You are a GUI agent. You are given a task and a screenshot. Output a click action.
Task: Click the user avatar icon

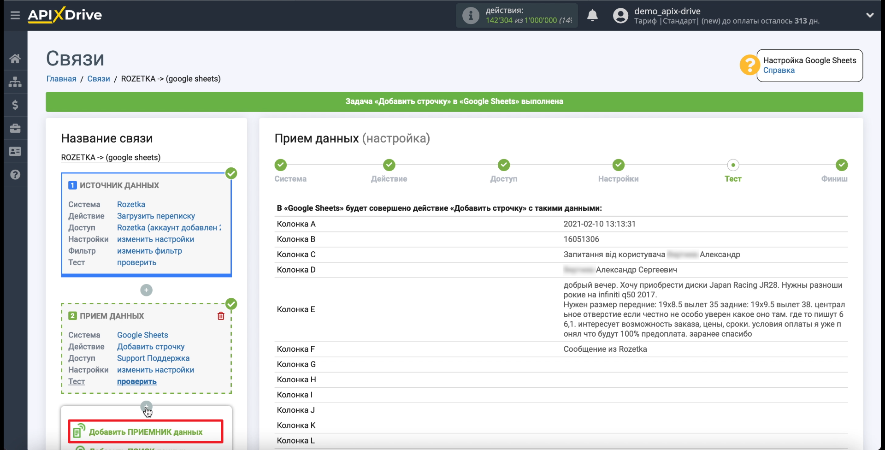point(620,16)
